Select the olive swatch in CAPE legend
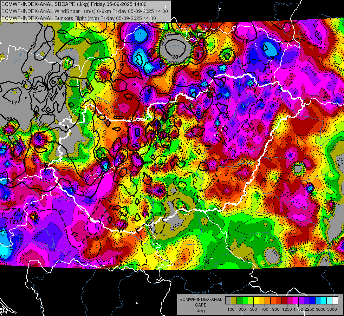 click(x=234, y=301)
